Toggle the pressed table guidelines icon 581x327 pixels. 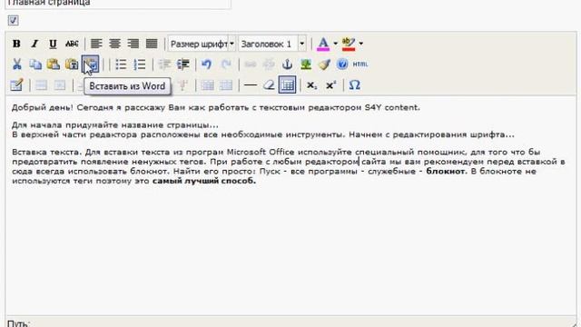click(288, 85)
